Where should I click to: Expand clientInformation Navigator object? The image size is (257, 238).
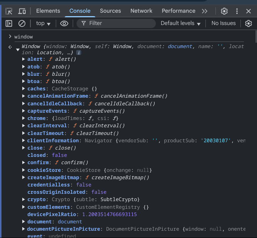point(23,140)
